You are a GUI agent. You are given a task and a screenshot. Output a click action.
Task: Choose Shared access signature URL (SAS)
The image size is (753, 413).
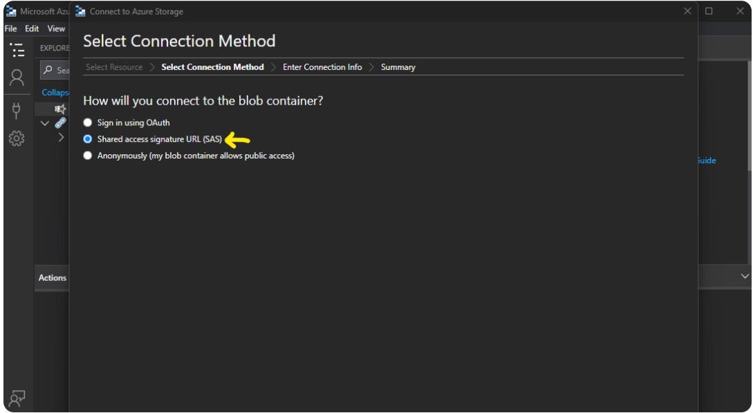(88, 139)
